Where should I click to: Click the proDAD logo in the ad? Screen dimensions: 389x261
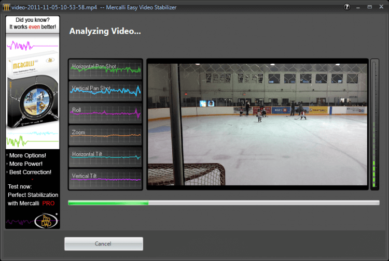coord(46,221)
